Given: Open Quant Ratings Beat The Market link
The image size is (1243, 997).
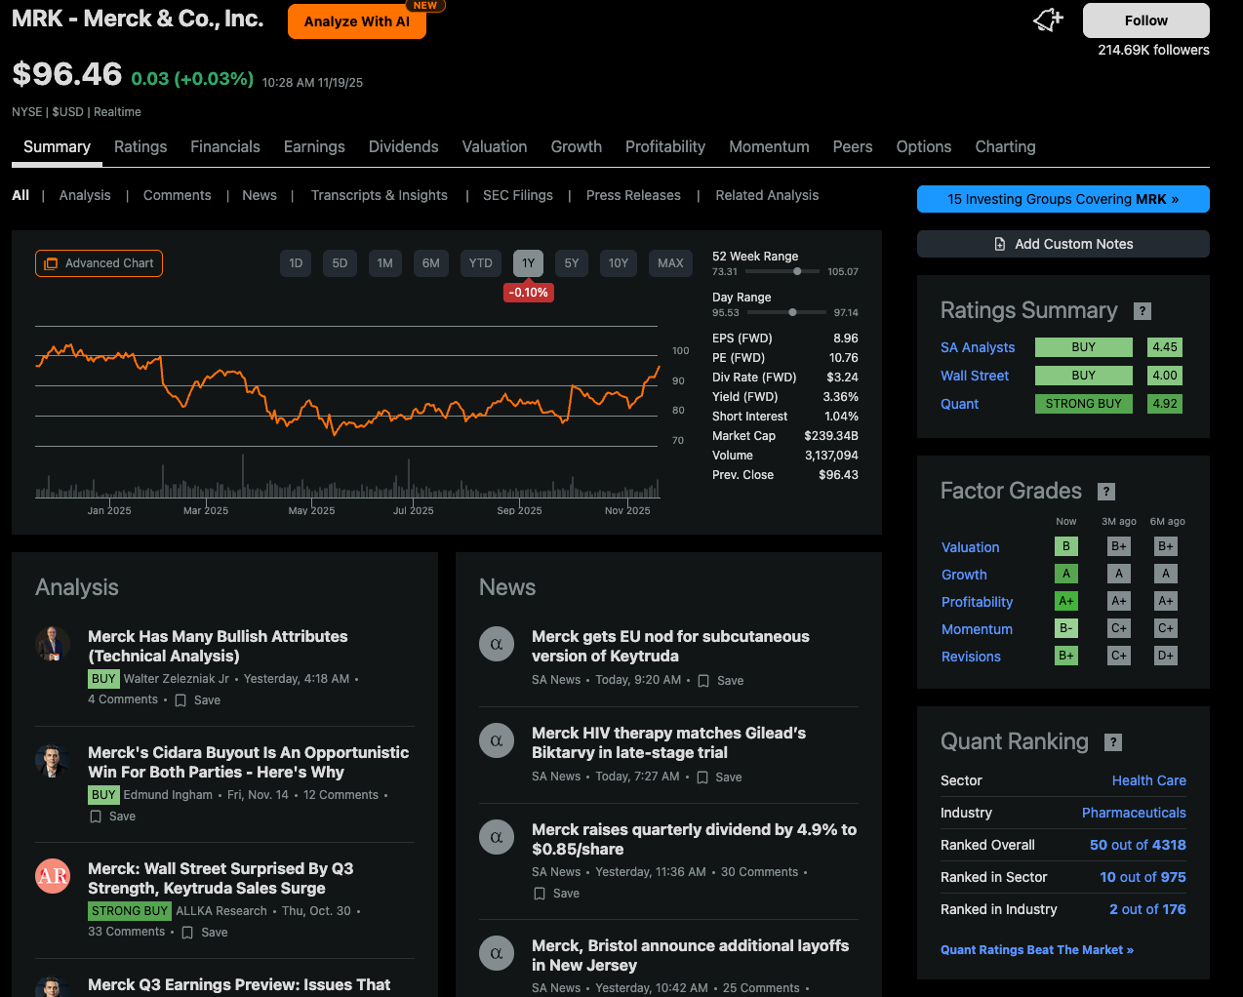Looking at the screenshot, I should (x=1037, y=950).
